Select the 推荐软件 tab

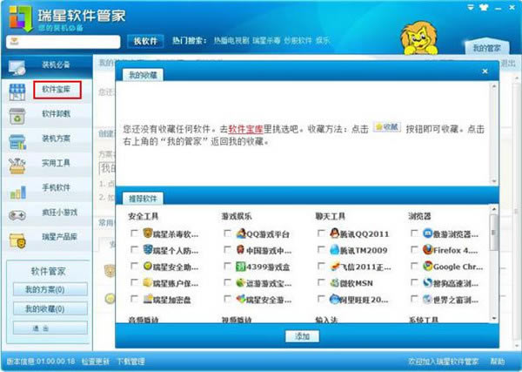point(140,198)
